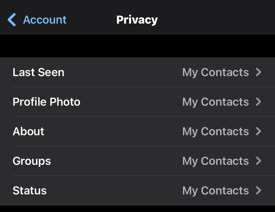Open the Status privacy setting
275x212 pixels.
coord(30,191)
